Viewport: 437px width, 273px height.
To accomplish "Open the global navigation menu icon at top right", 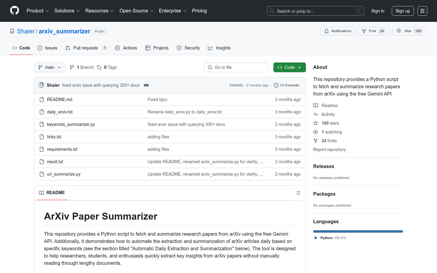I will tap(422, 11).
